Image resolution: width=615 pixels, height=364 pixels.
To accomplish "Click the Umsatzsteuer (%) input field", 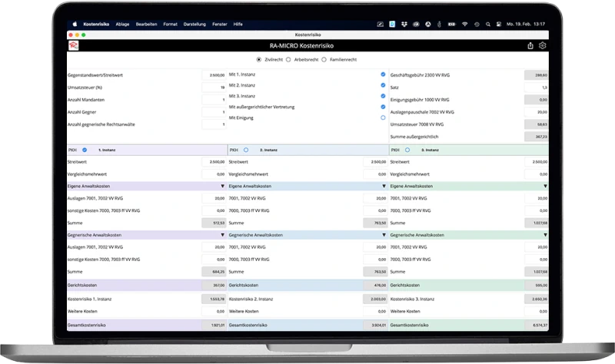I will tap(214, 88).
